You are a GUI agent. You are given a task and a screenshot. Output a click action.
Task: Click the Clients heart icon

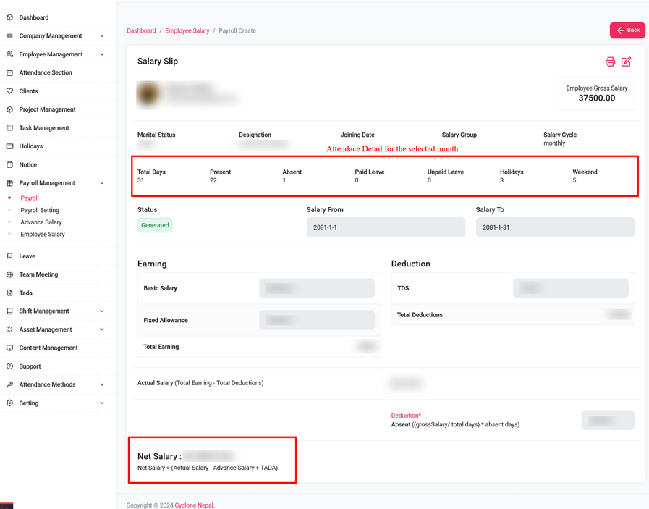tap(9, 91)
